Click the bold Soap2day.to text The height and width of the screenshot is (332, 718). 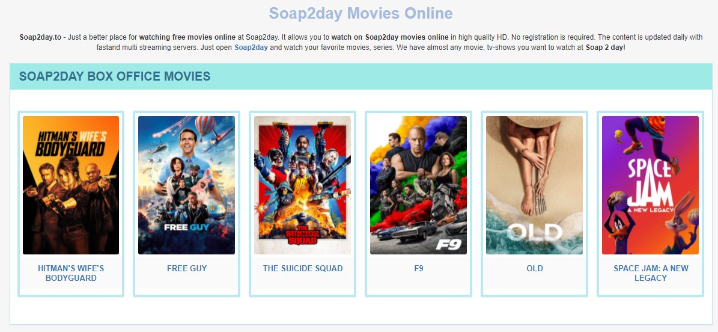40,38
